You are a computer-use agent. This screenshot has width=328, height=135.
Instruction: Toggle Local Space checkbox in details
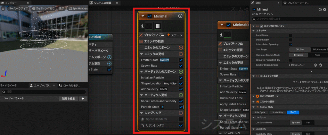coord(291,35)
